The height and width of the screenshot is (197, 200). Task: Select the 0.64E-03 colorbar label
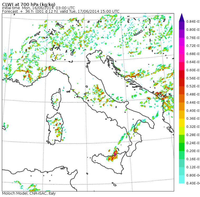click(x=193, y=62)
